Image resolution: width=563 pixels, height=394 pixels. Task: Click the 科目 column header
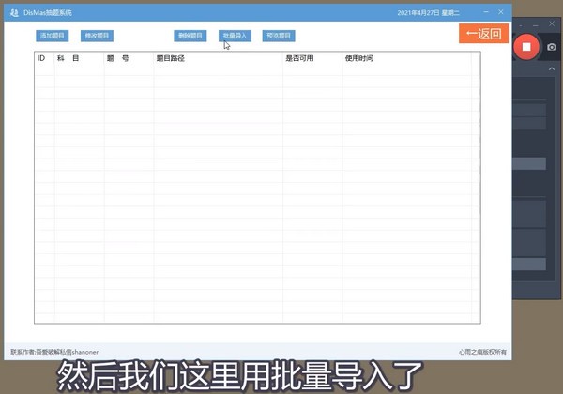(80, 58)
